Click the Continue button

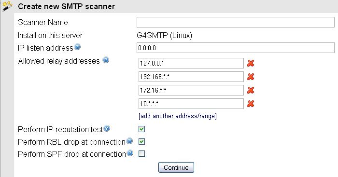pos(176,167)
